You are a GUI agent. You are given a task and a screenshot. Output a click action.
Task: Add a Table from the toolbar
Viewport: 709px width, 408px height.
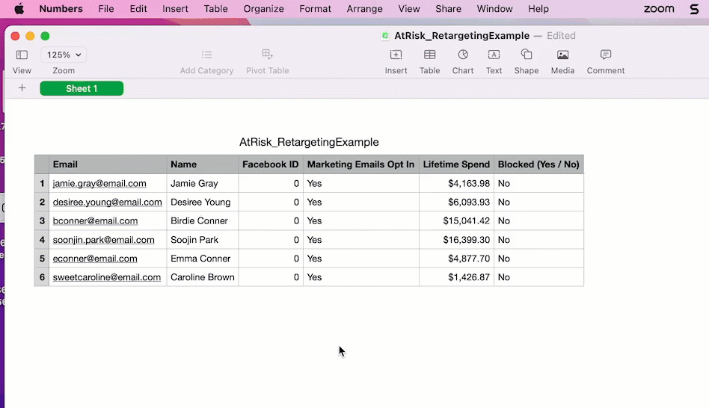[x=429, y=55]
